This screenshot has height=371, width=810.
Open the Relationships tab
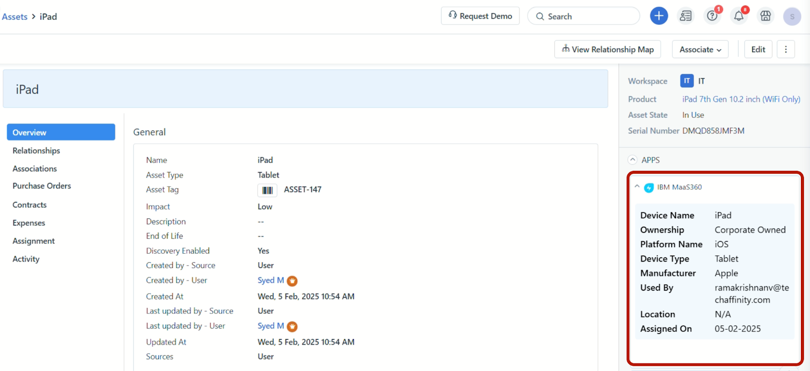pos(36,151)
